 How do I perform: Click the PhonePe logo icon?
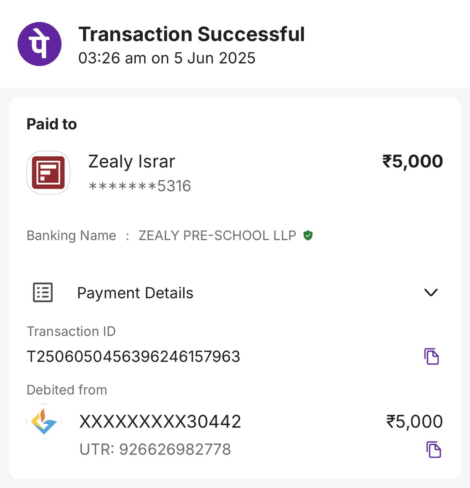tap(39, 44)
